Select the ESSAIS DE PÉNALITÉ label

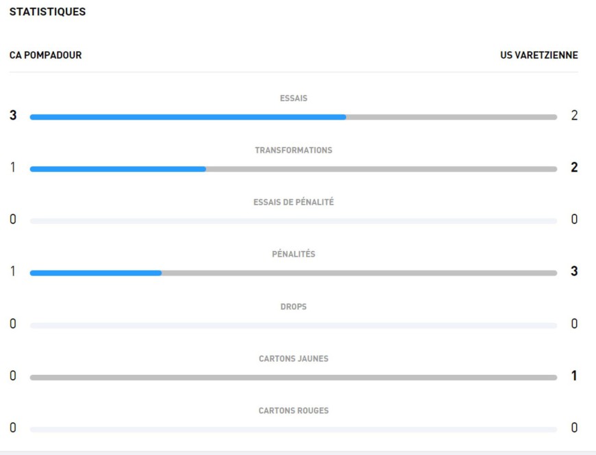click(293, 203)
